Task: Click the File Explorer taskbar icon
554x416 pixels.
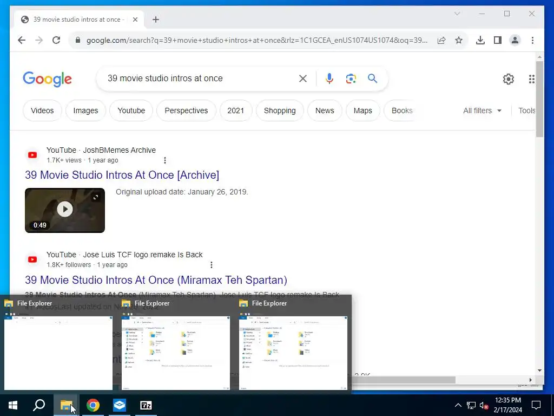Action: coord(66,405)
